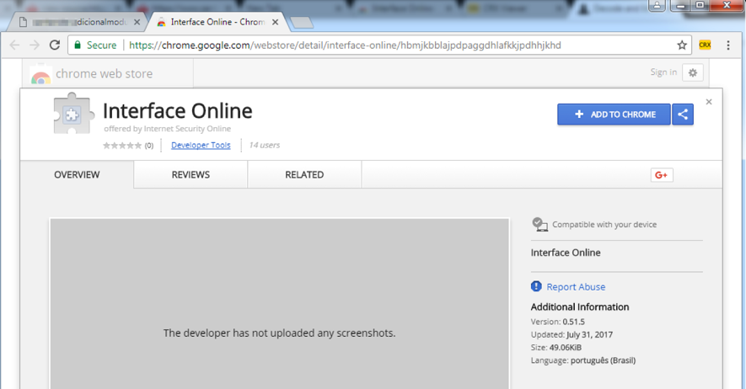Image resolution: width=746 pixels, height=389 pixels.
Task: Close the Interface Online browser tab
Action: (275, 22)
